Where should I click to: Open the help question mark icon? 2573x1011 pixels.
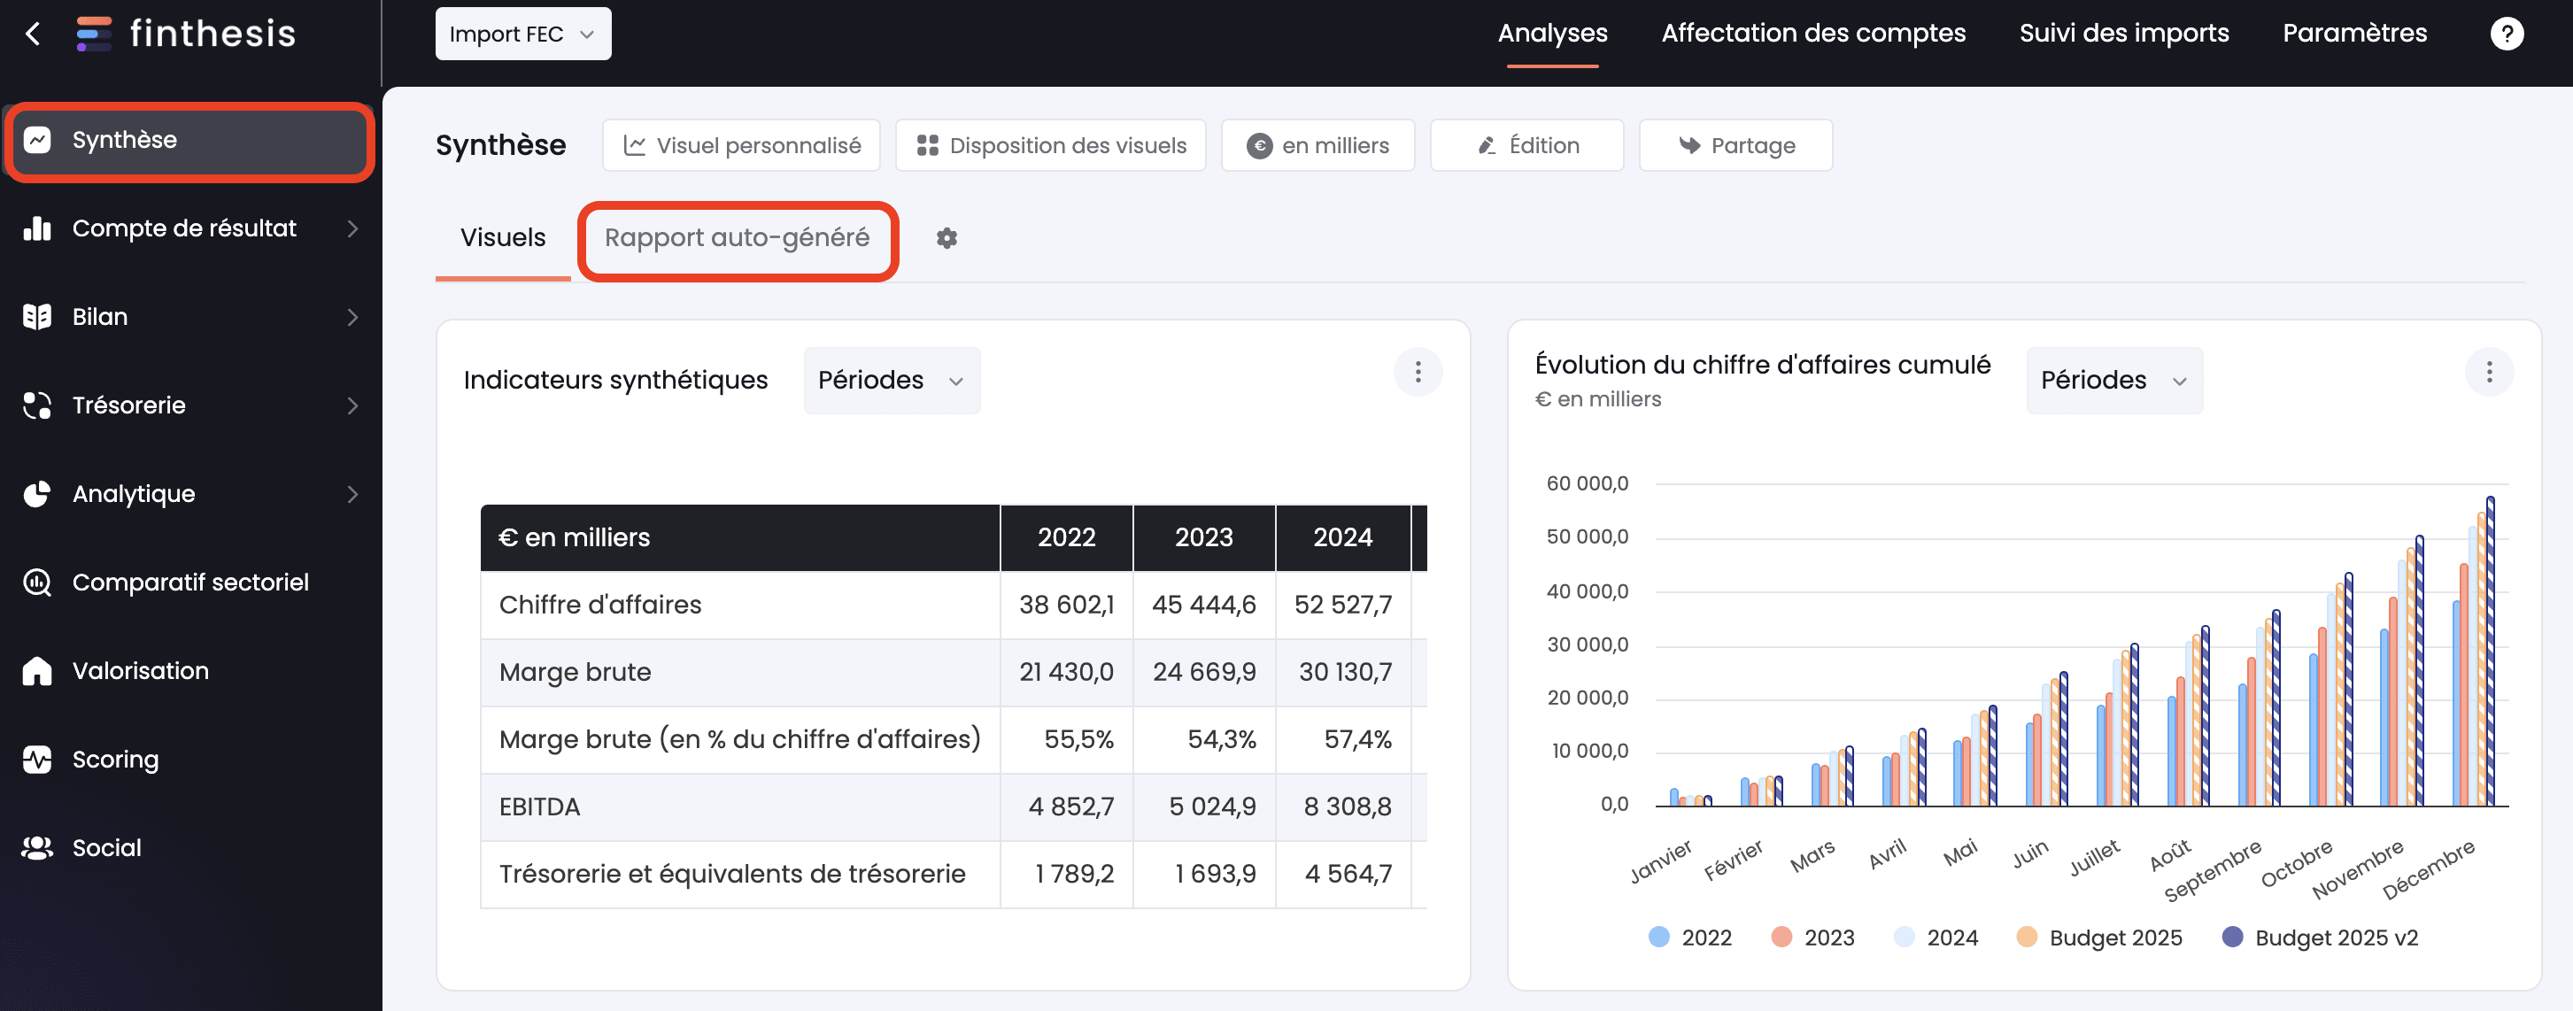2506,34
